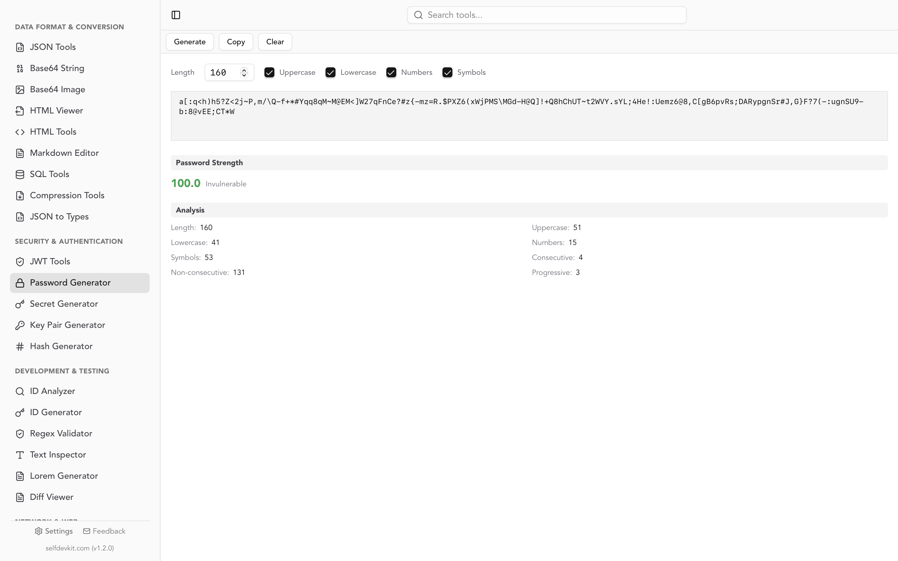Image resolution: width=898 pixels, height=561 pixels.
Task: Click the Progressive: 3 analysis value
Action: coord(578,272)
